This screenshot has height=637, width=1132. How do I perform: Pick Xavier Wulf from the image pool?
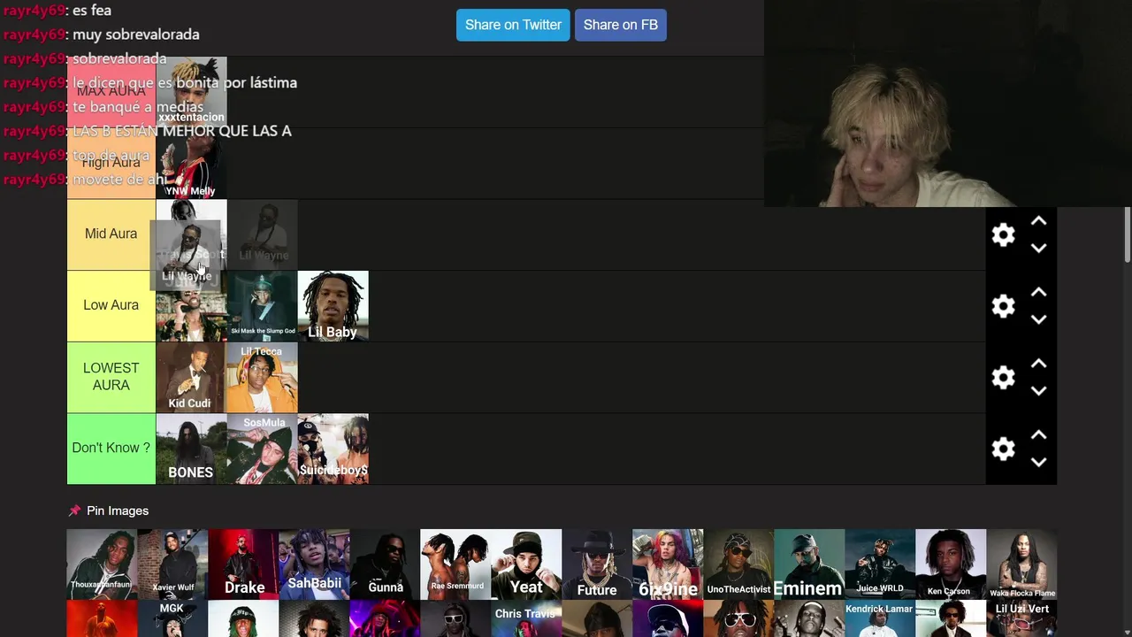coord(172,564)
